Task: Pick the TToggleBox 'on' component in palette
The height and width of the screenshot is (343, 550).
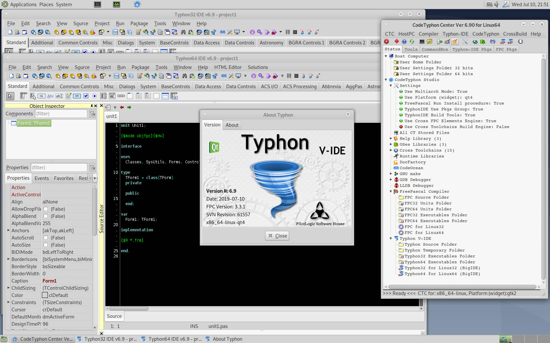Action: tap(77, 96)
